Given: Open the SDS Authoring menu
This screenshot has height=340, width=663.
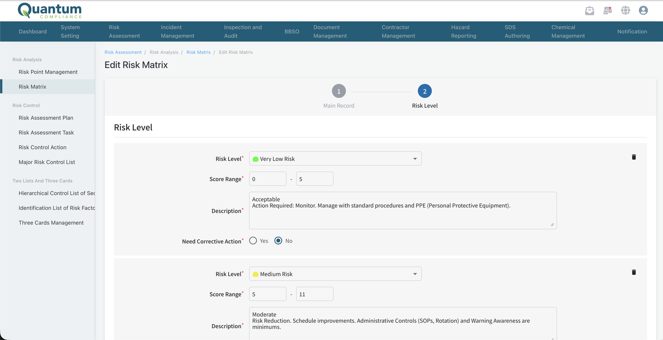Looking at the screenshot, I should tap(517, 32).
